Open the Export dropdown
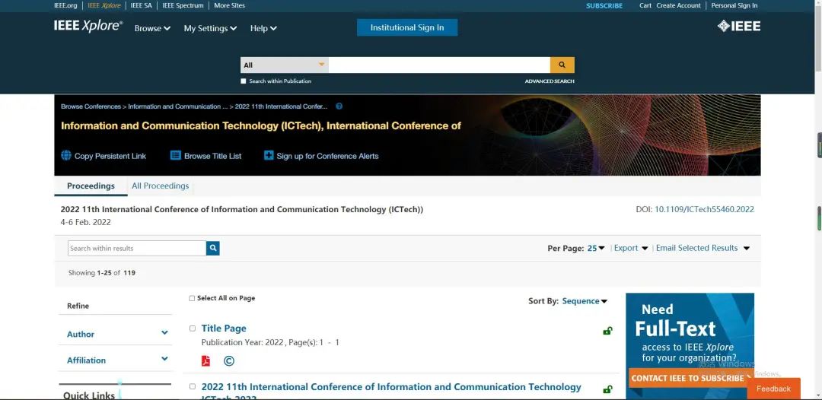This screenshot has height=400, width=822. (631, 248)
